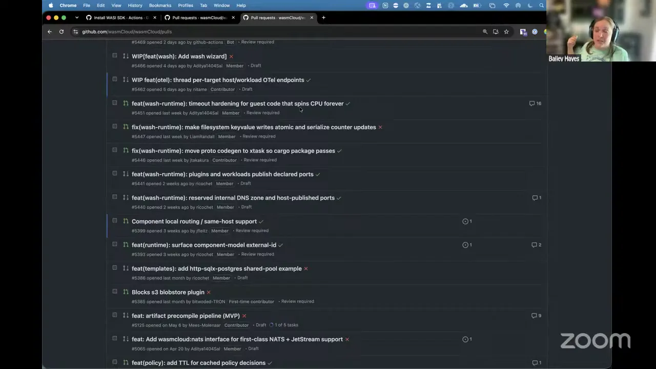
Task: Select the checkbox for the declared ports PR
Action: click(115, 173)
